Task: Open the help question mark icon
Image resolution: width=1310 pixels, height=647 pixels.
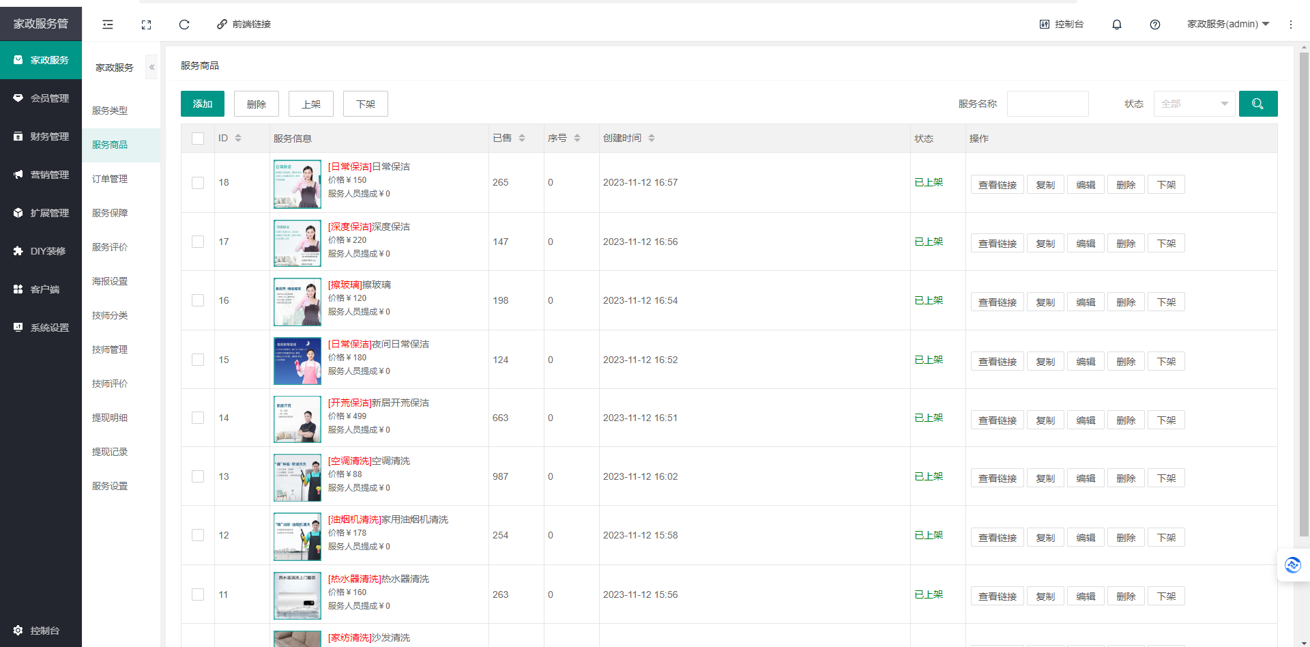Action: pos(1155,25)
